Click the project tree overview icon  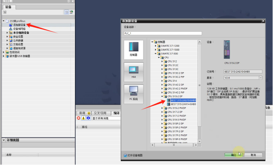pos(71,12)
